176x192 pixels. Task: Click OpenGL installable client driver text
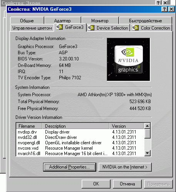73,143
